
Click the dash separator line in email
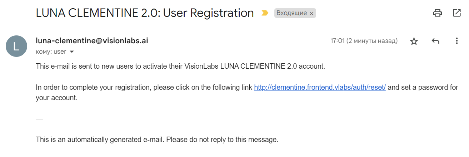click(x=39, y=118)
